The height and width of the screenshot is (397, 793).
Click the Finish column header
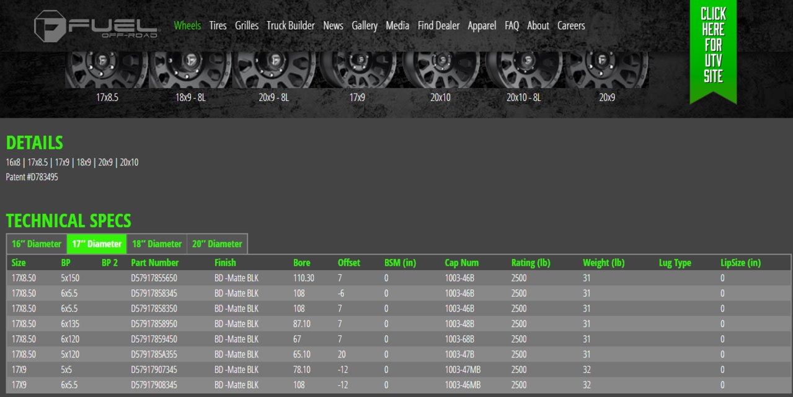point(225,263)
